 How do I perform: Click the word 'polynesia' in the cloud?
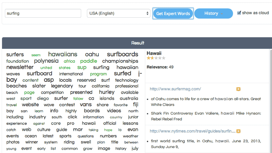tap(46, 61)
